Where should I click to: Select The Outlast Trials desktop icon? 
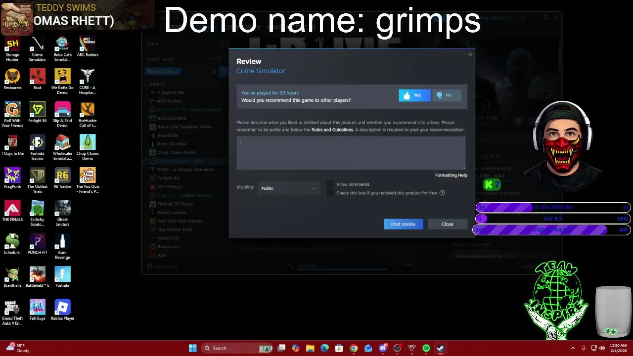(x=37, y=181)
